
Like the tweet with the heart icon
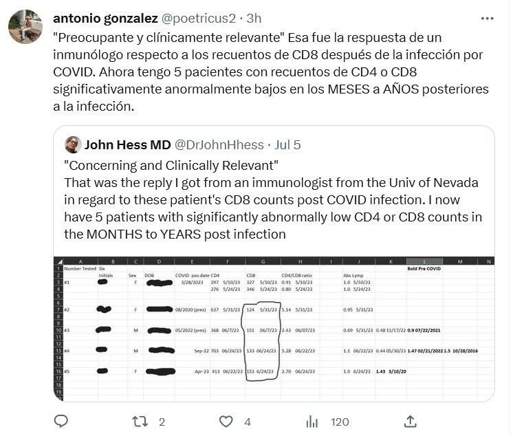(226, 421)
